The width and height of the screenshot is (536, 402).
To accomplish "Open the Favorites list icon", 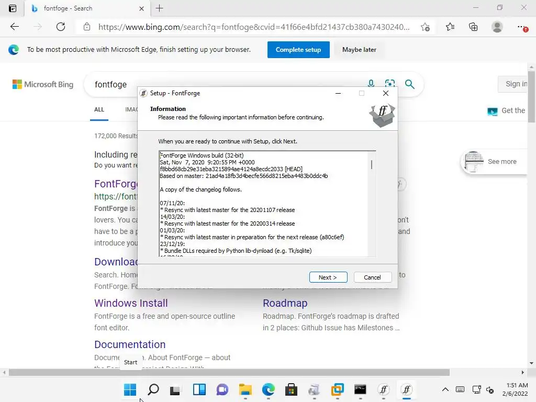I will click(450, 27).
